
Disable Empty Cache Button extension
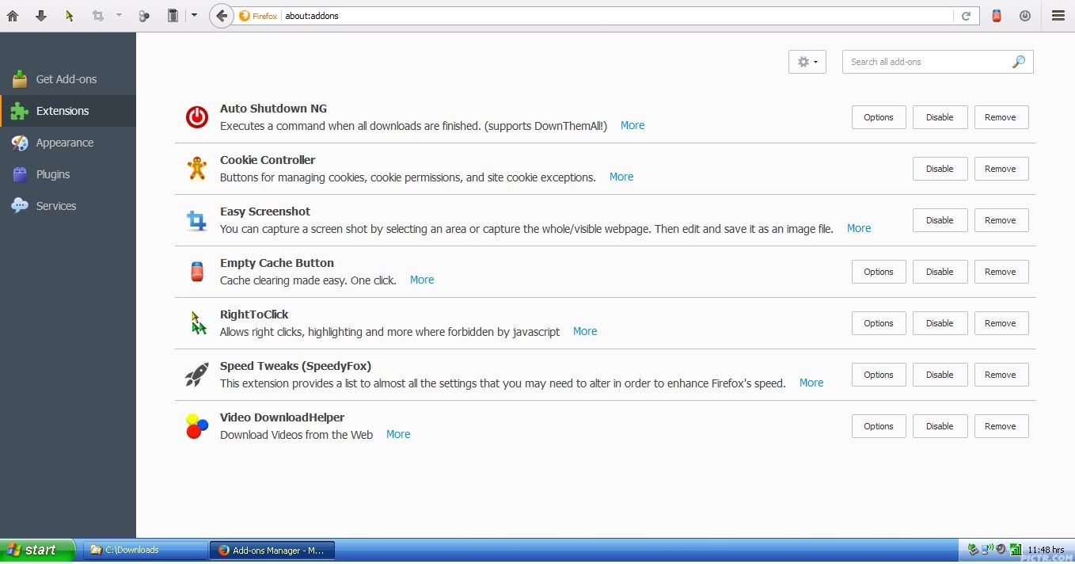pyautogui.click(x=940, y=272)
